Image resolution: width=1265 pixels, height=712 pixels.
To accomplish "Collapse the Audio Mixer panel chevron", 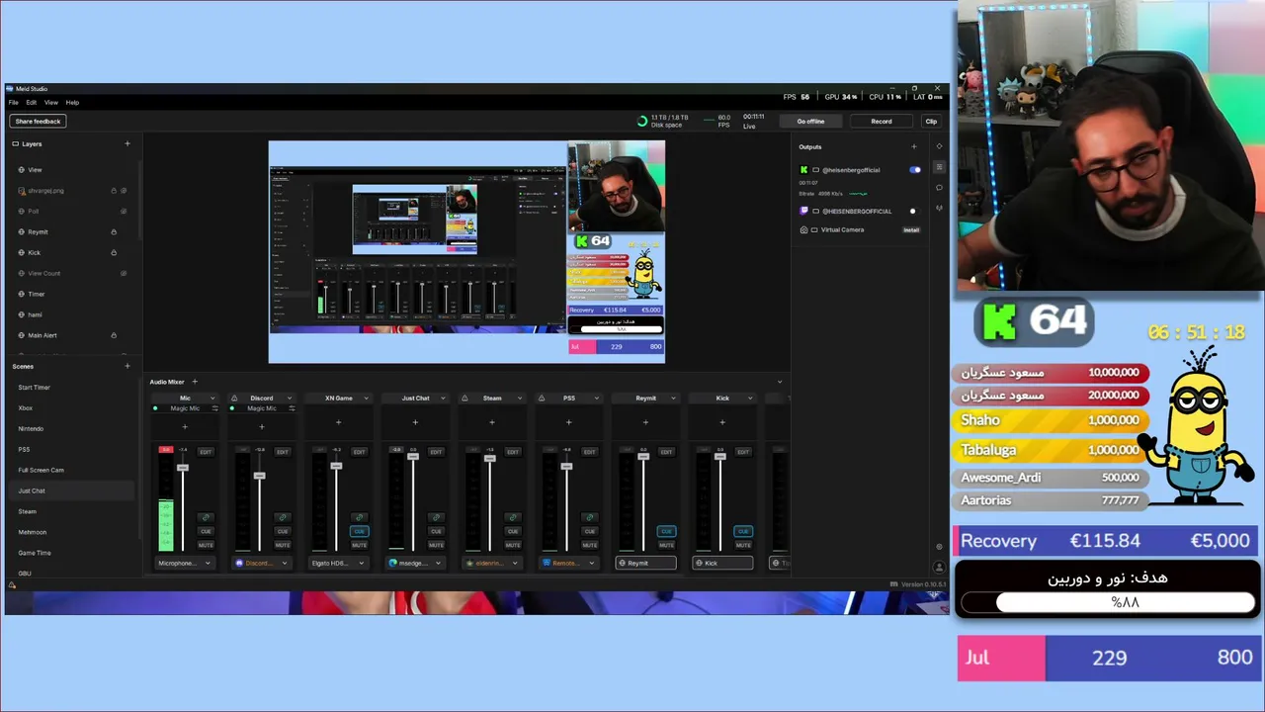I will click(779, 382).
